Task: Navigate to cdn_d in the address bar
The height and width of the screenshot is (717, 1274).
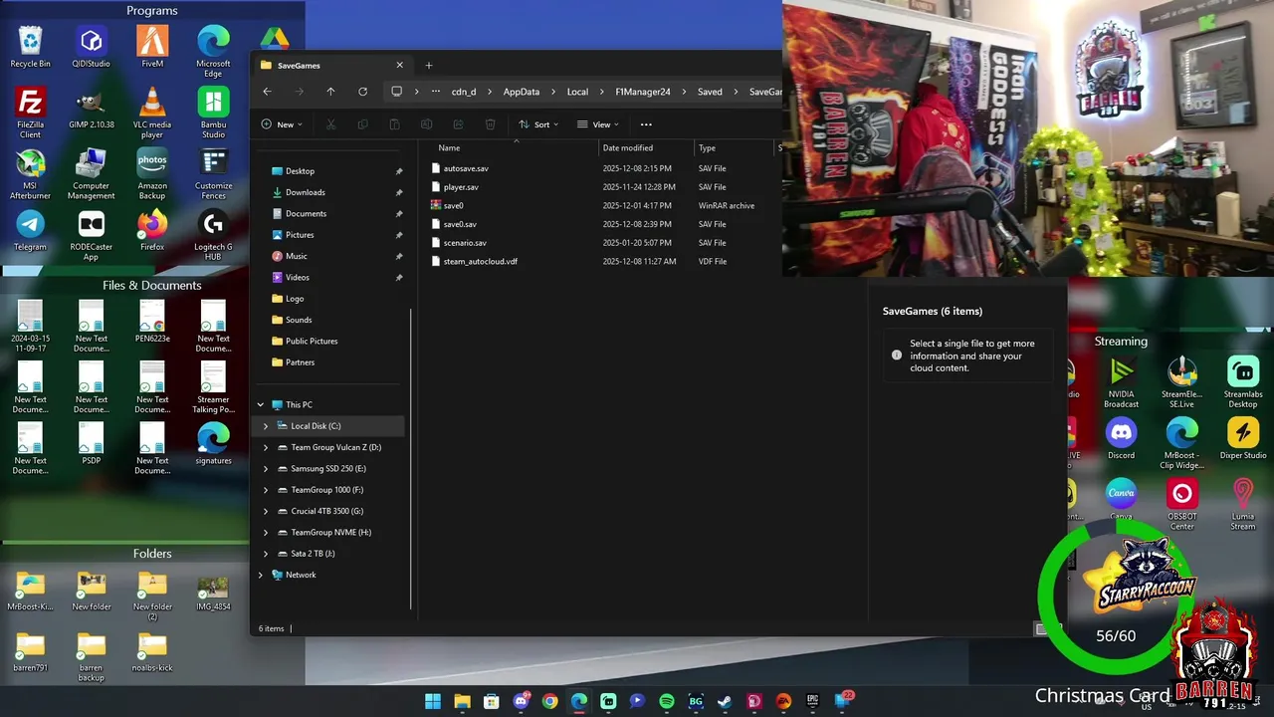Action: pos(464,92)
